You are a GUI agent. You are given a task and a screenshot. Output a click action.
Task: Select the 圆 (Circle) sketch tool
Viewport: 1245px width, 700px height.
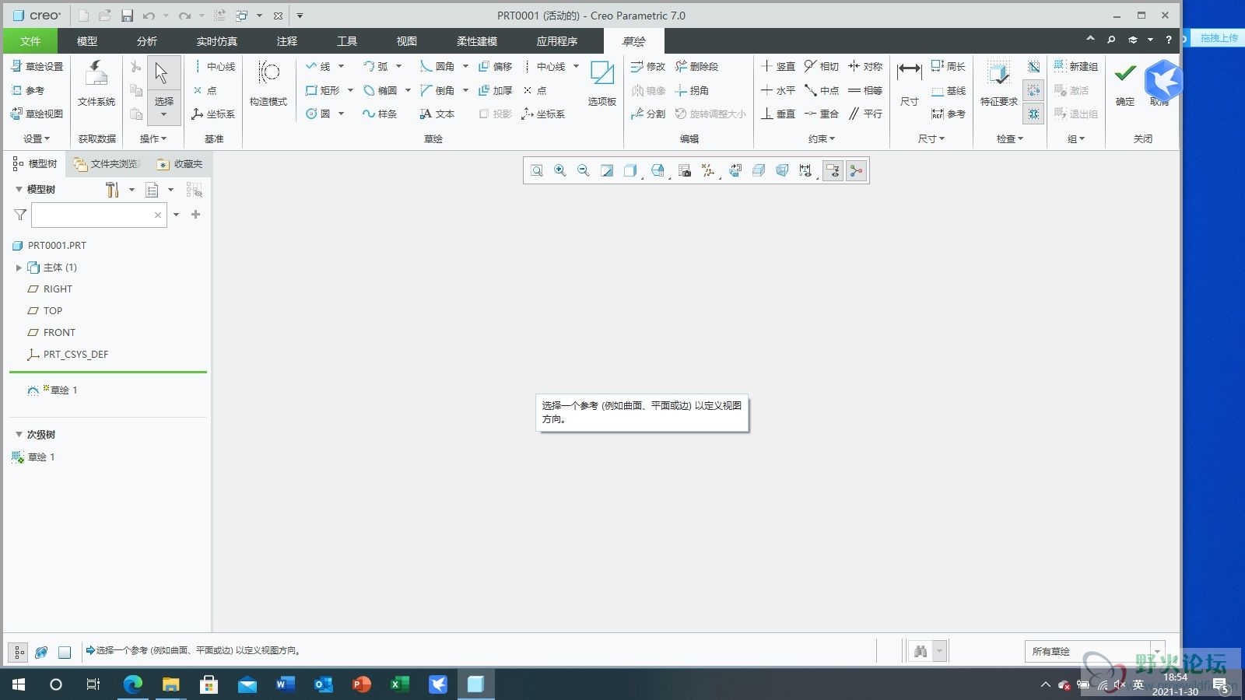[318, 114]
